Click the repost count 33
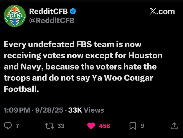 click(x=61, y=126)
